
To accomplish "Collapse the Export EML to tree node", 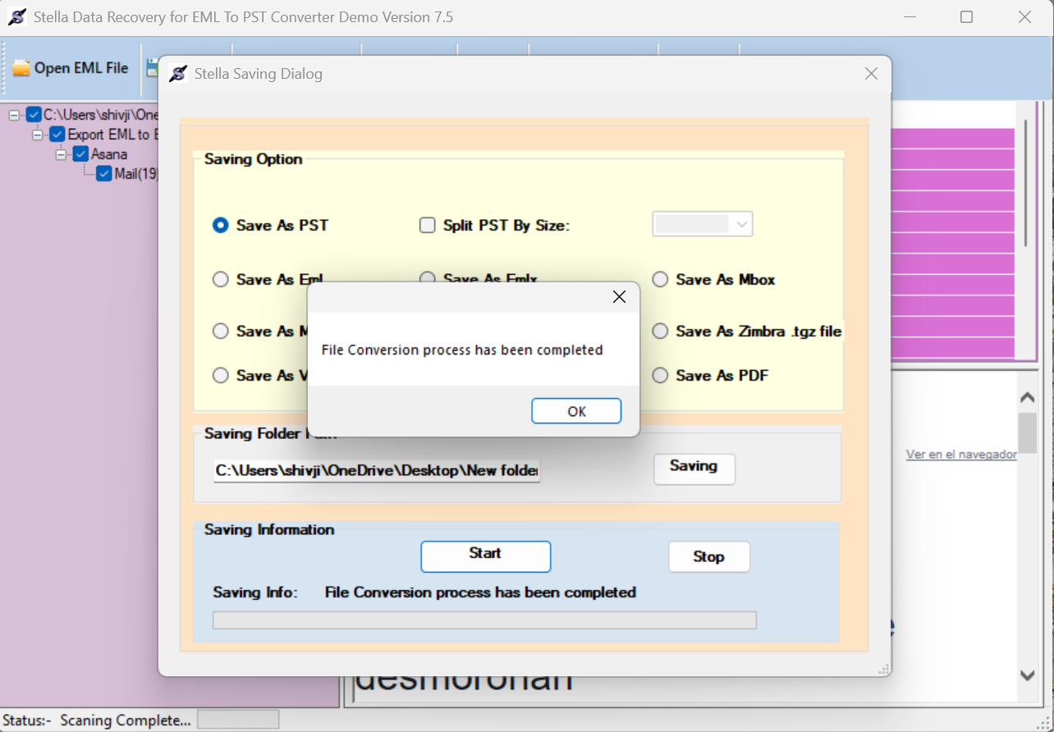I will click(37, 135).
